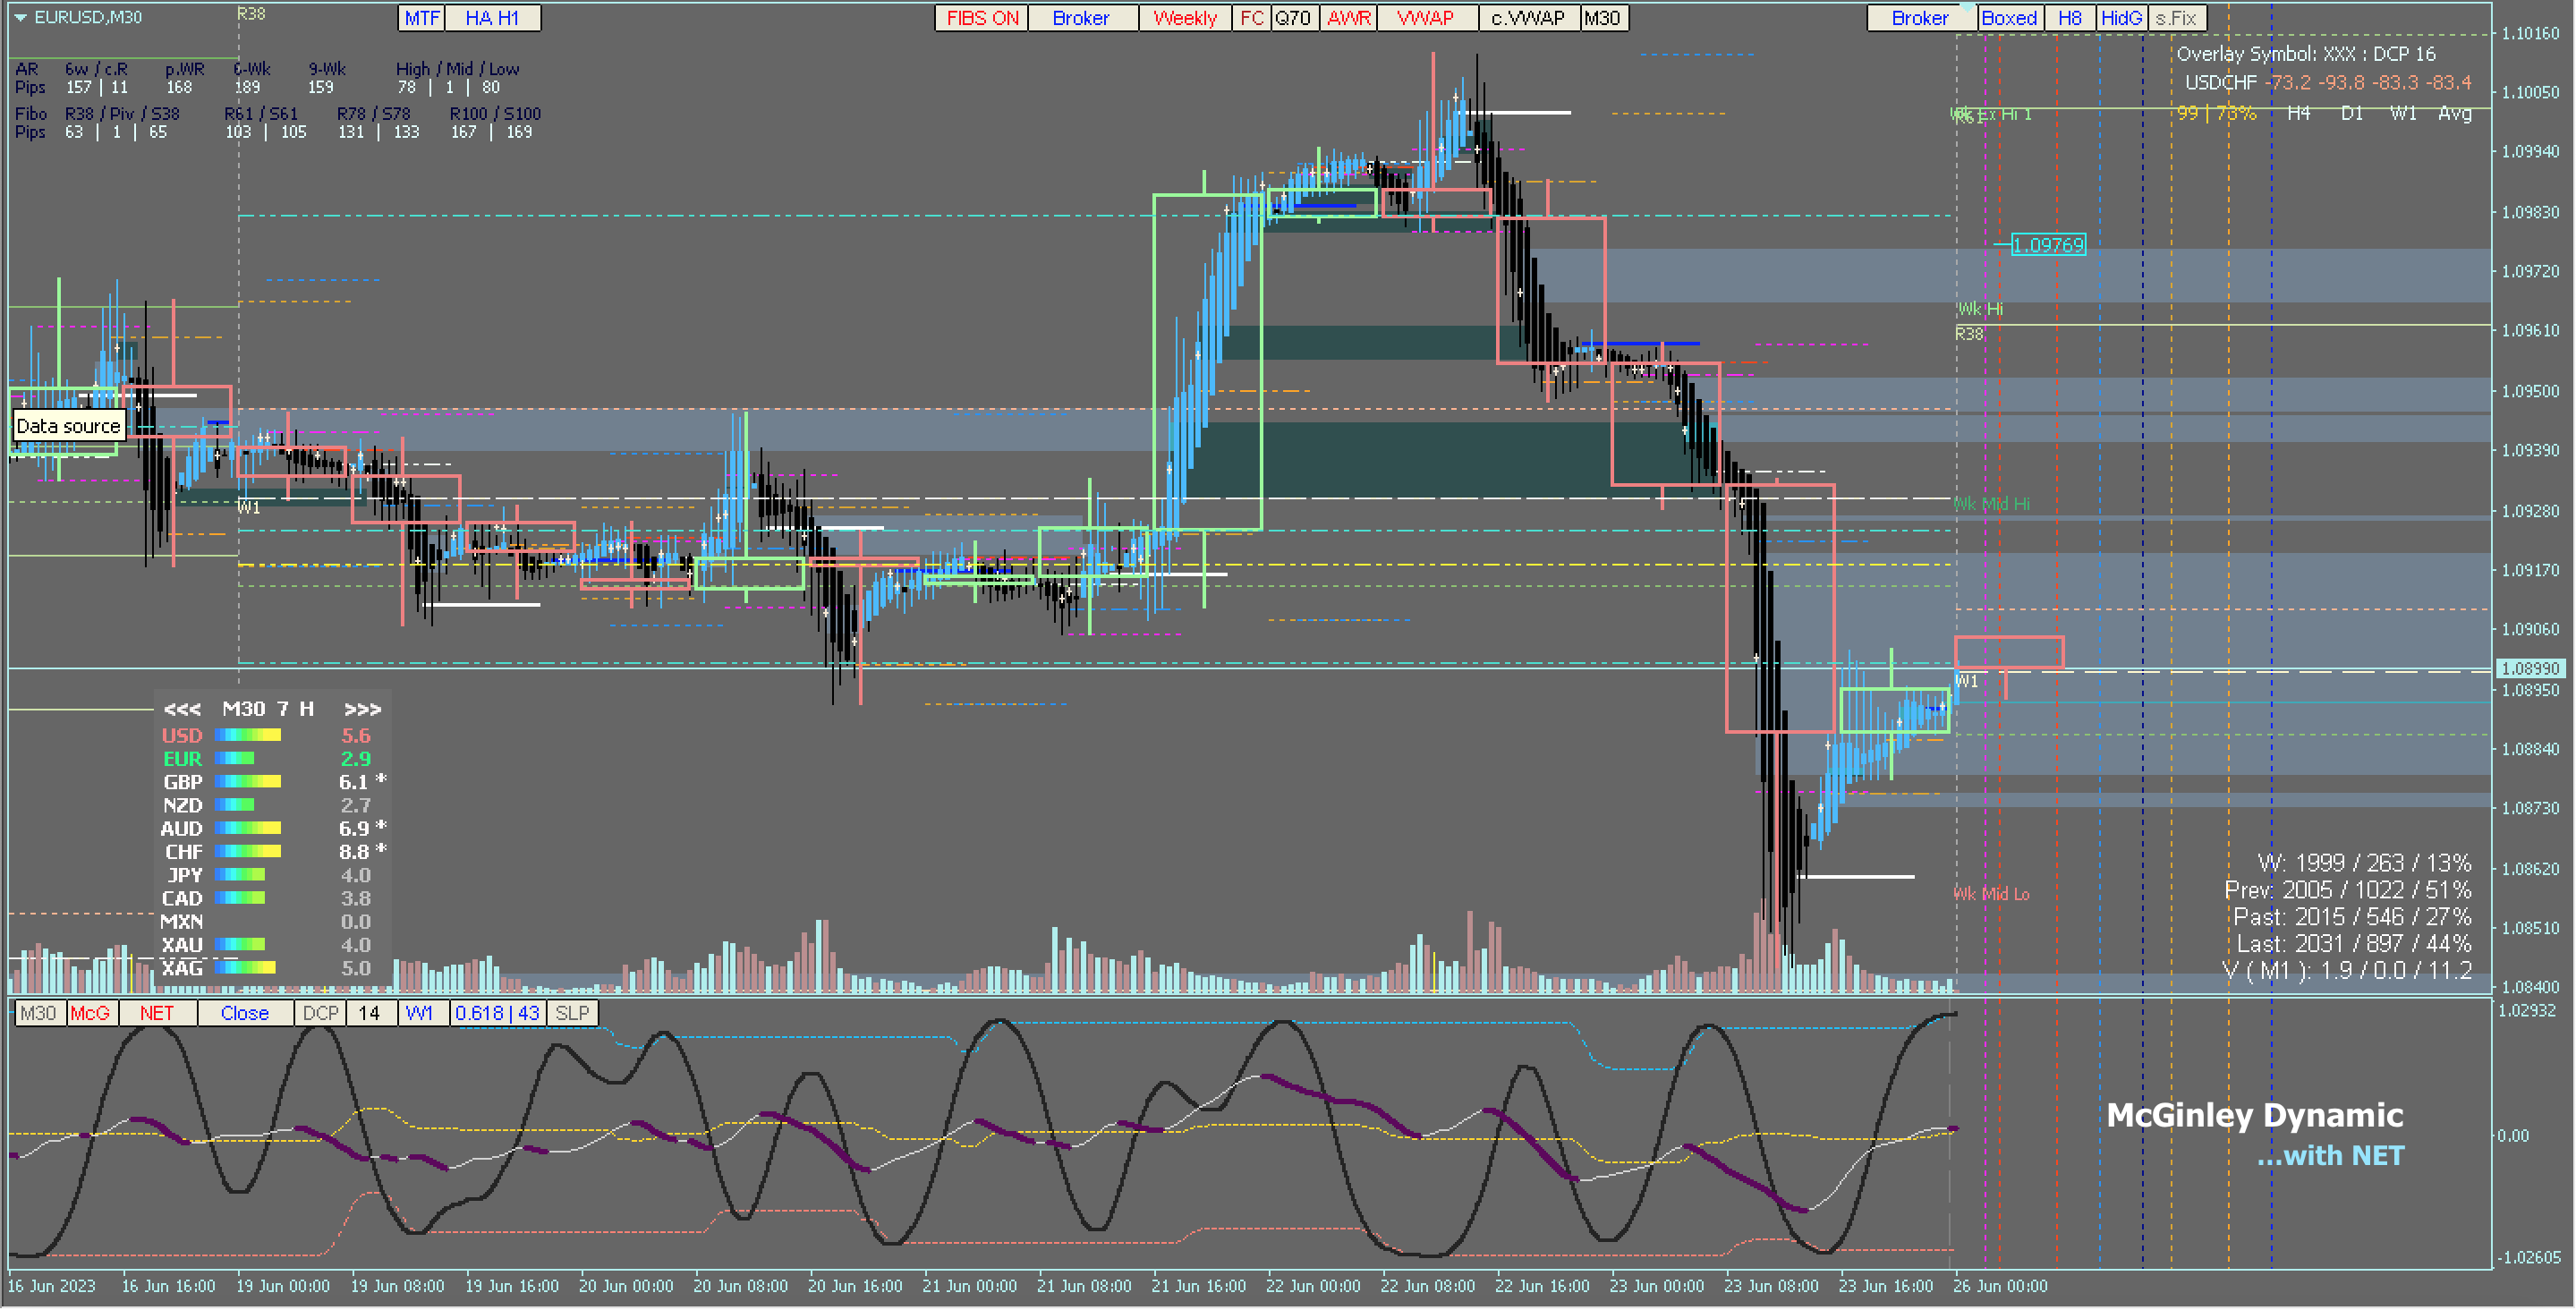This screenshot has width=2576, height=1310.
Task: Toggle the NET button in indicator panel
Action: point(157,1014)
